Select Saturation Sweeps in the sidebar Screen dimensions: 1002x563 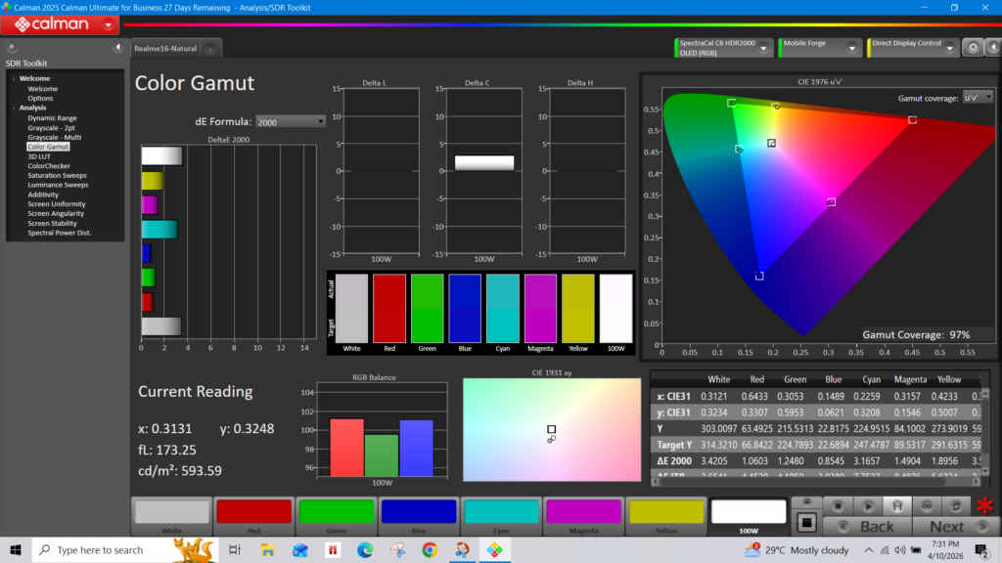[56, 175]
